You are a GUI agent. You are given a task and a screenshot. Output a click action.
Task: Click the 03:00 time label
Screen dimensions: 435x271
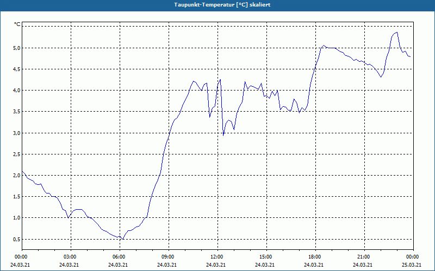[x=70, y=257]
